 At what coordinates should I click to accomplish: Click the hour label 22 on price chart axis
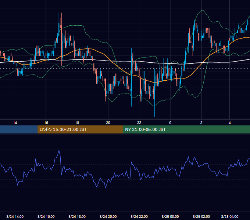point(139,123)
